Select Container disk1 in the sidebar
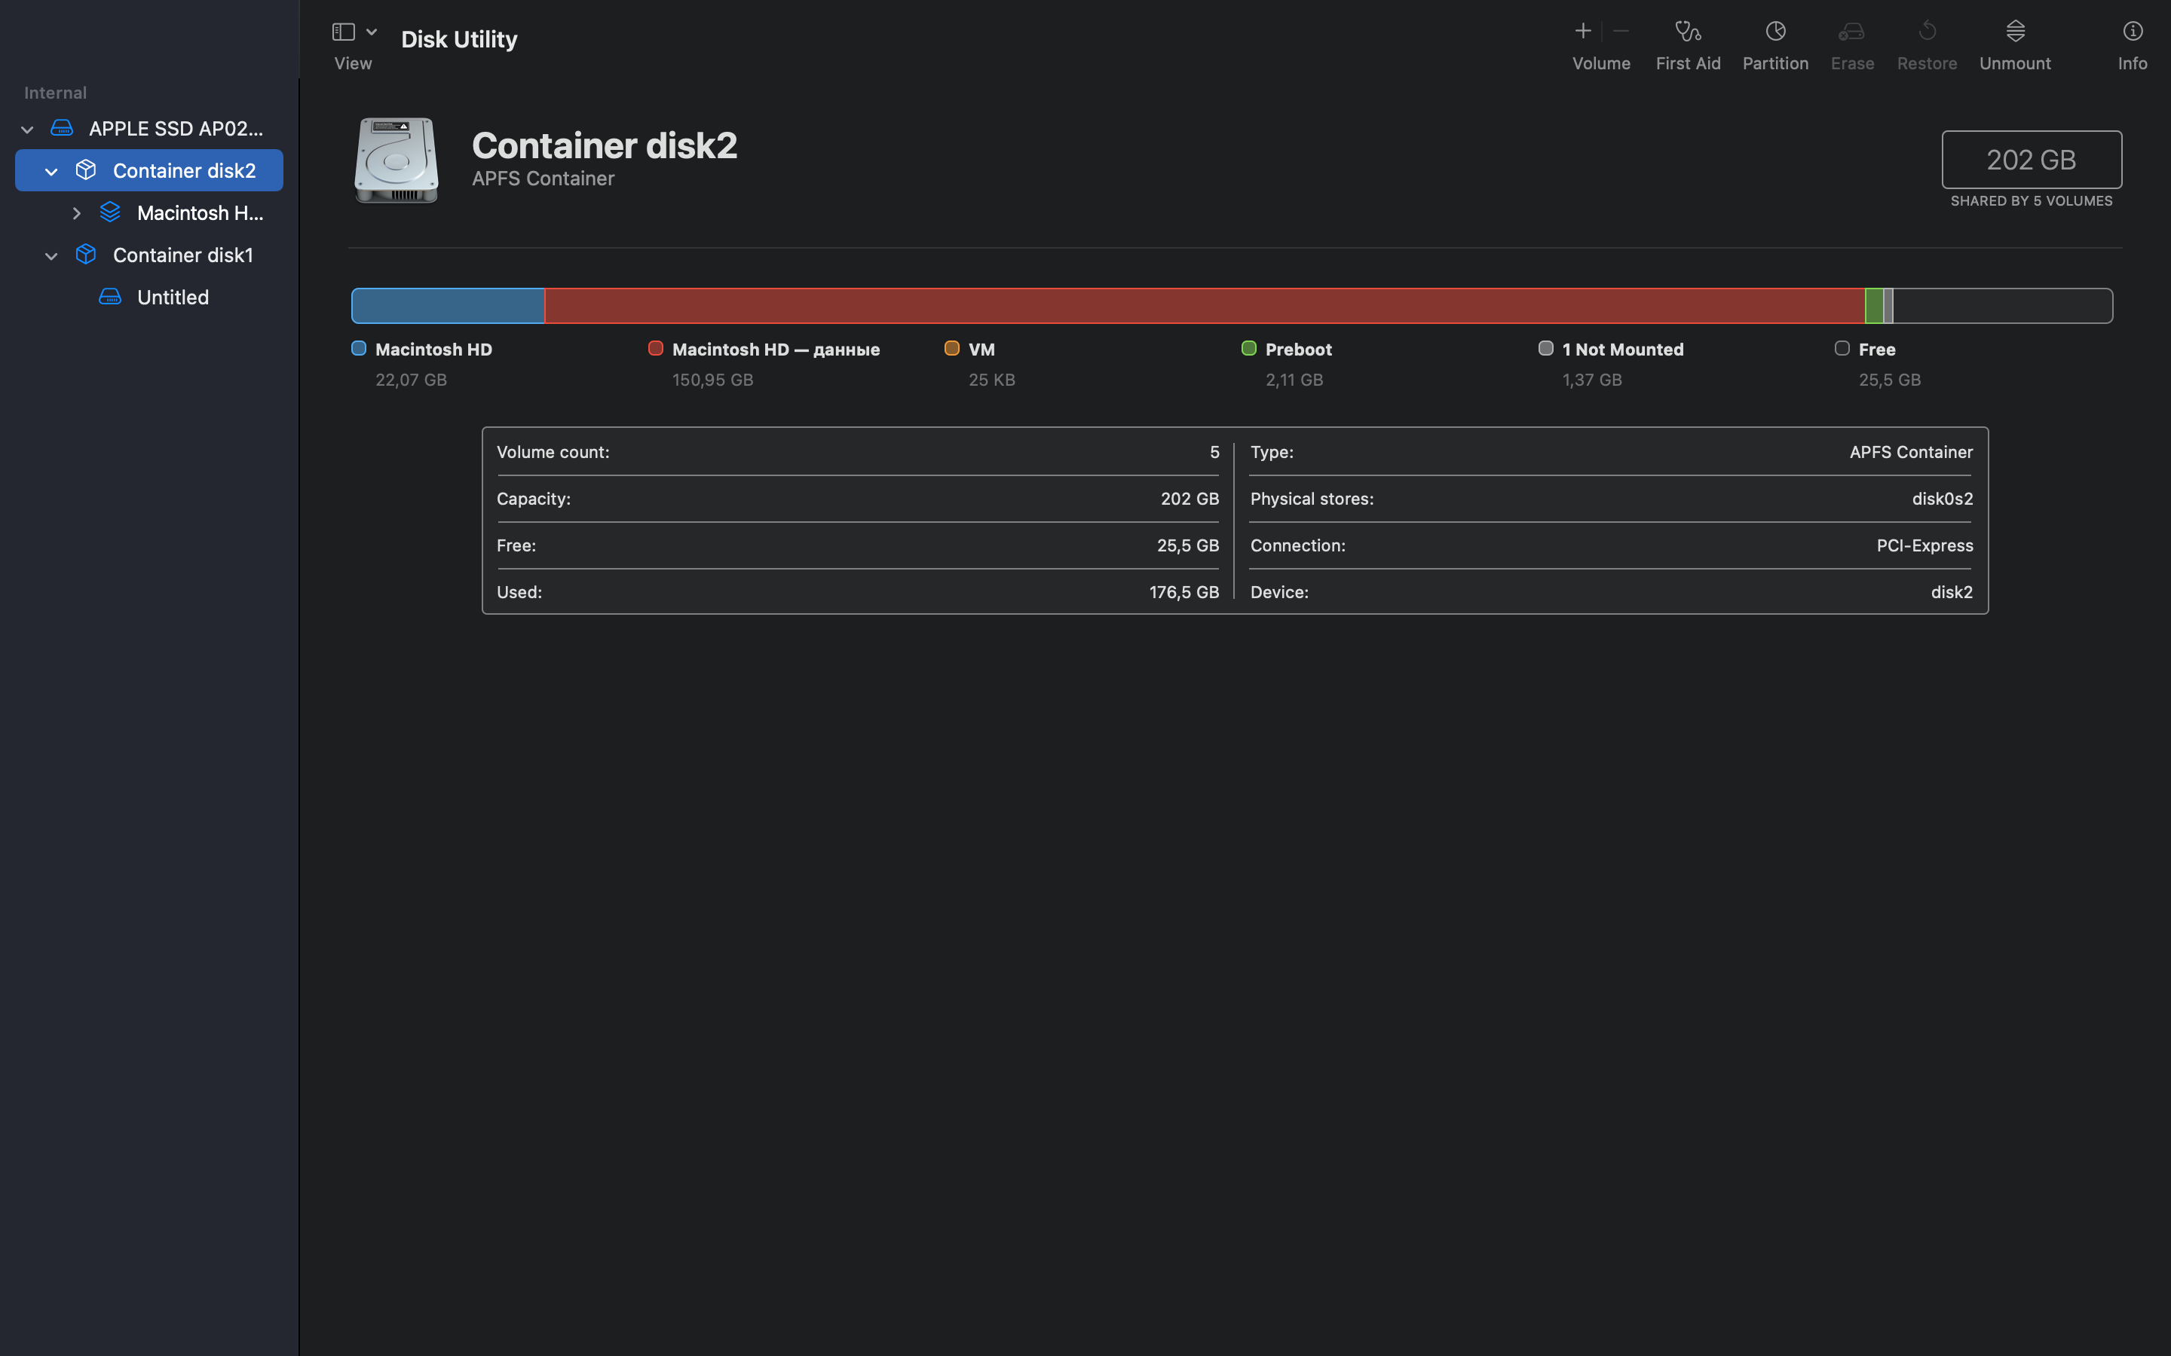Viewport: 2171px width, 1356px height. pyautogui.click(x=182, y=255)
